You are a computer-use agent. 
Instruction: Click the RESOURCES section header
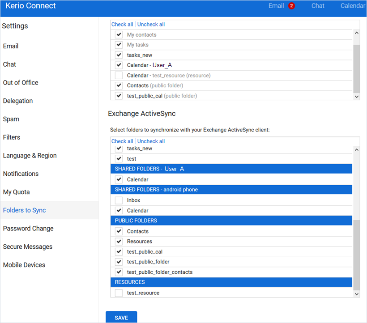[231, 282]
